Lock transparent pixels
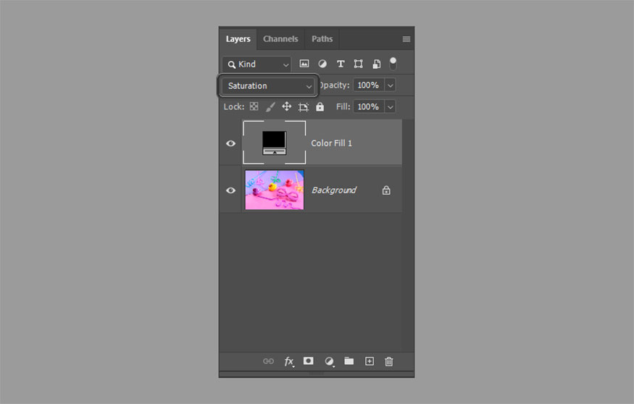Image resolution: width=634 pixels, height=404 pixels. click(x=254, y=106)
